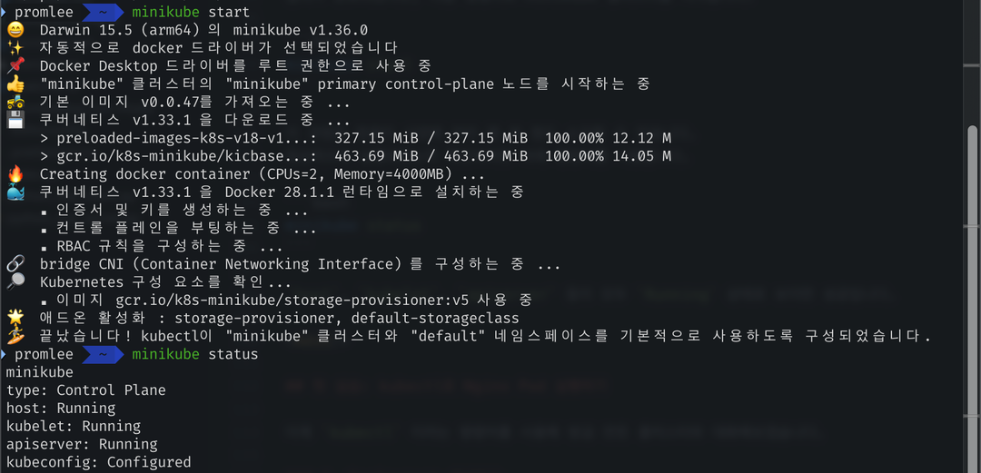Viewport: 981px width, 473px height.
Task: Click the 'apiserver: Running' status line
Action: click(x=82, y=444)
